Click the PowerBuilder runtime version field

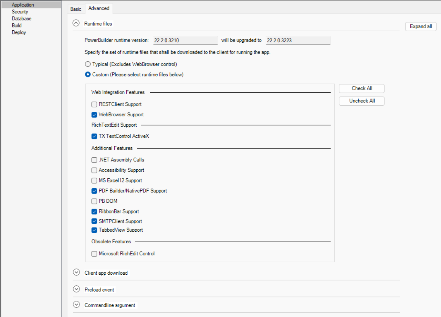pos(185,41)
